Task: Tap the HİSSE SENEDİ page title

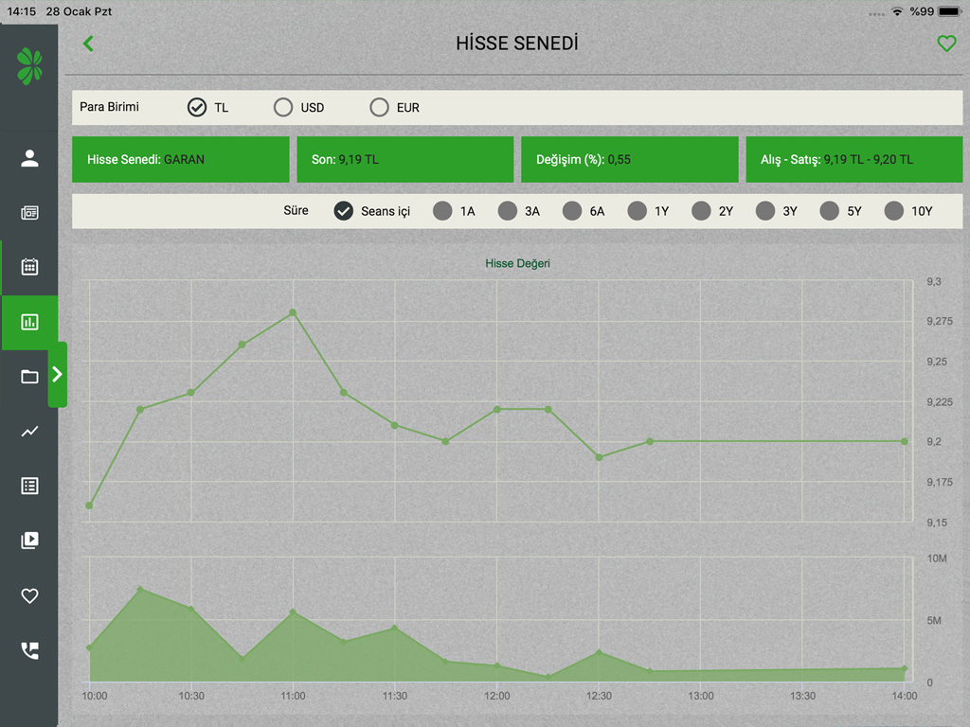Action: [x=517, y=44]
